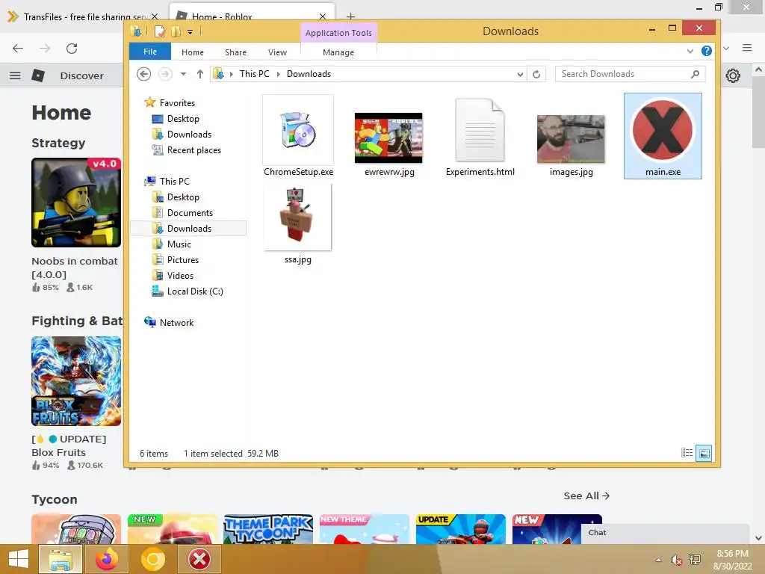Select the Experiments.html file icon
The image size is (765, 574).
[x=480, y=130]
